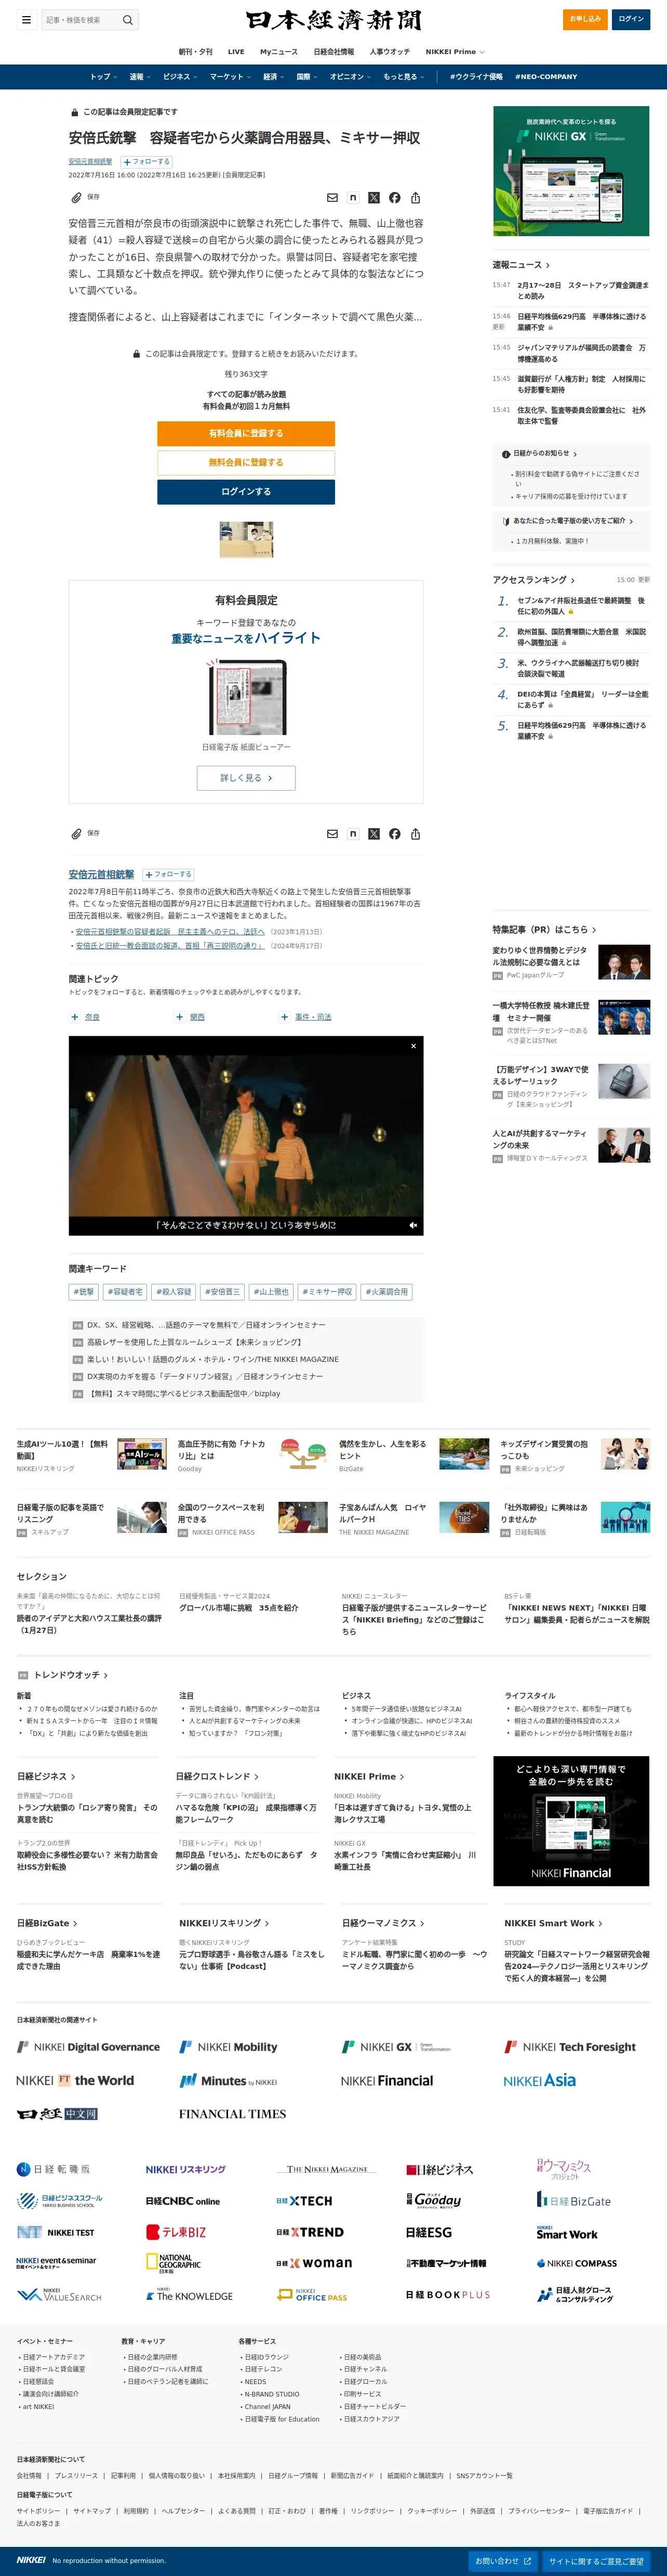Open the article photo thumbnail below ログインする

tap(246, 539)
